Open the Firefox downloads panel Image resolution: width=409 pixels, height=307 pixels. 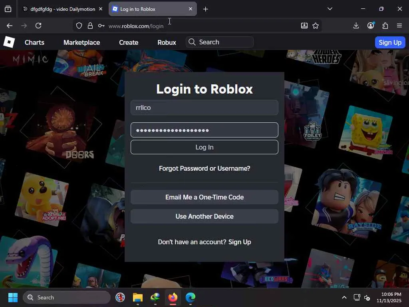(x=356, y=26)
